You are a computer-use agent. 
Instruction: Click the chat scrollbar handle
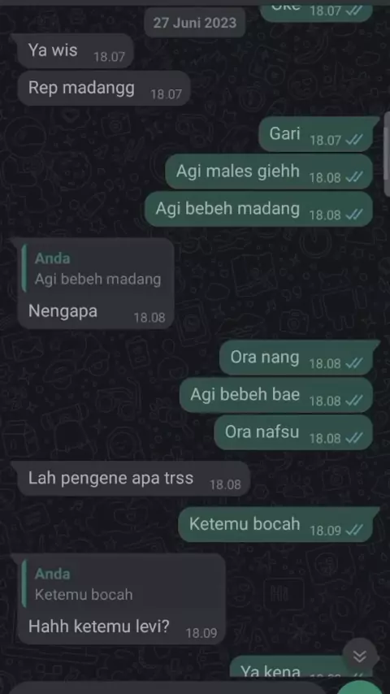pos(387,153)
